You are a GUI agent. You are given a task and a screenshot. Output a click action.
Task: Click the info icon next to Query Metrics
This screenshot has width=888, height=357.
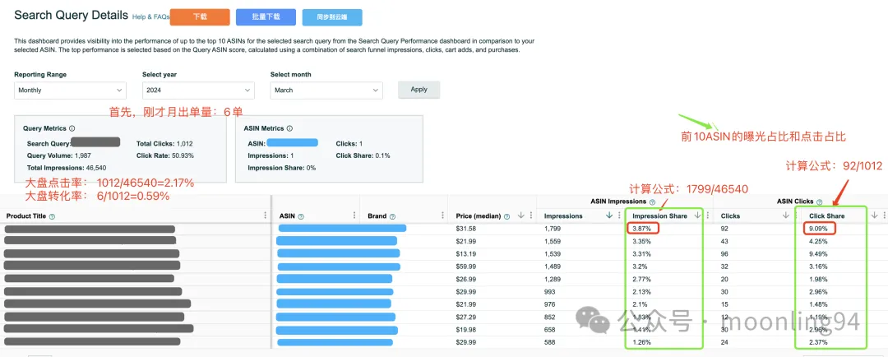point(72,128)
